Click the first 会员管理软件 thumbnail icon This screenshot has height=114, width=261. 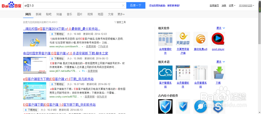[183, 73]
